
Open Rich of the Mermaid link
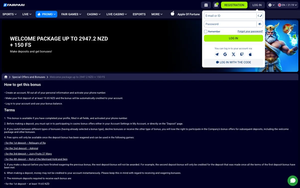[36, 159]
